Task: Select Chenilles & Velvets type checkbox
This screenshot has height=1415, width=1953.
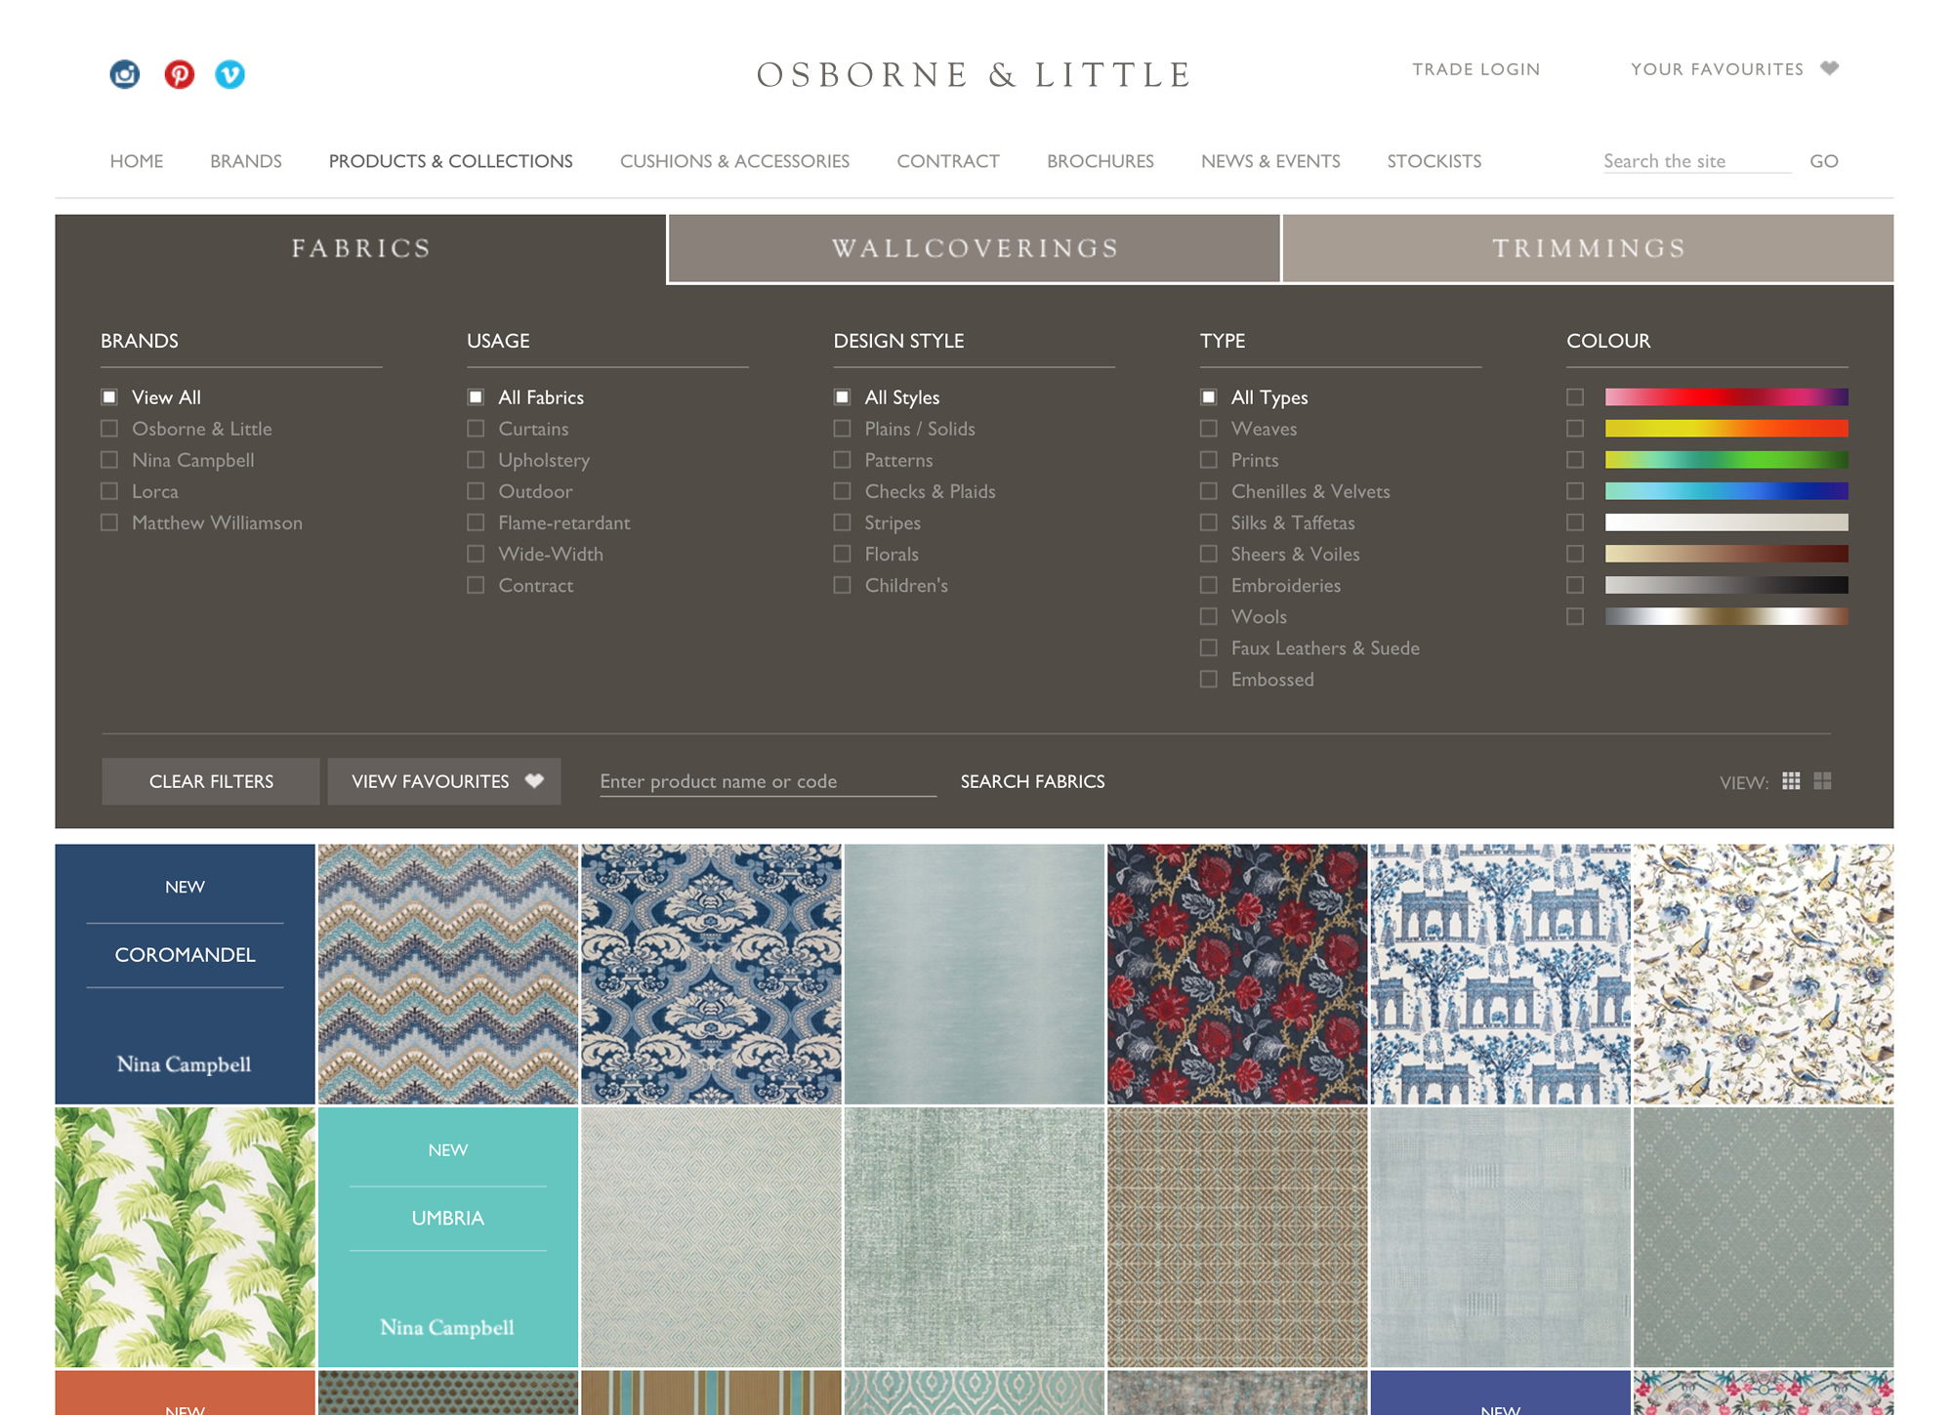Action: pyautogui.click(x=1209, y=491)
